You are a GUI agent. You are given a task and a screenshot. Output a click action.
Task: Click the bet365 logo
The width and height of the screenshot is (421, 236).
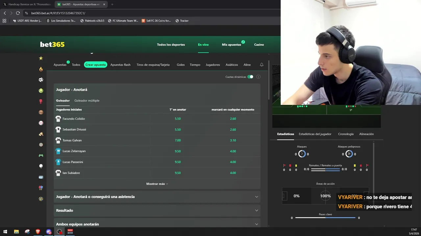coord(52,45)
